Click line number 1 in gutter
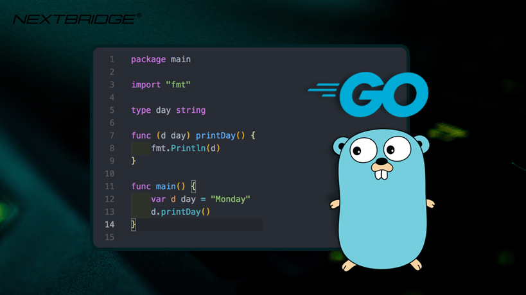The height and width of the screenshot is (295, 526). click(x=112, y=60)
